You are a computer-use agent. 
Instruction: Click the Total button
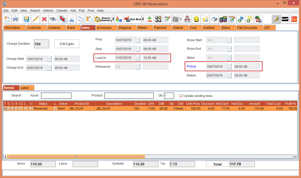(217, 164)
